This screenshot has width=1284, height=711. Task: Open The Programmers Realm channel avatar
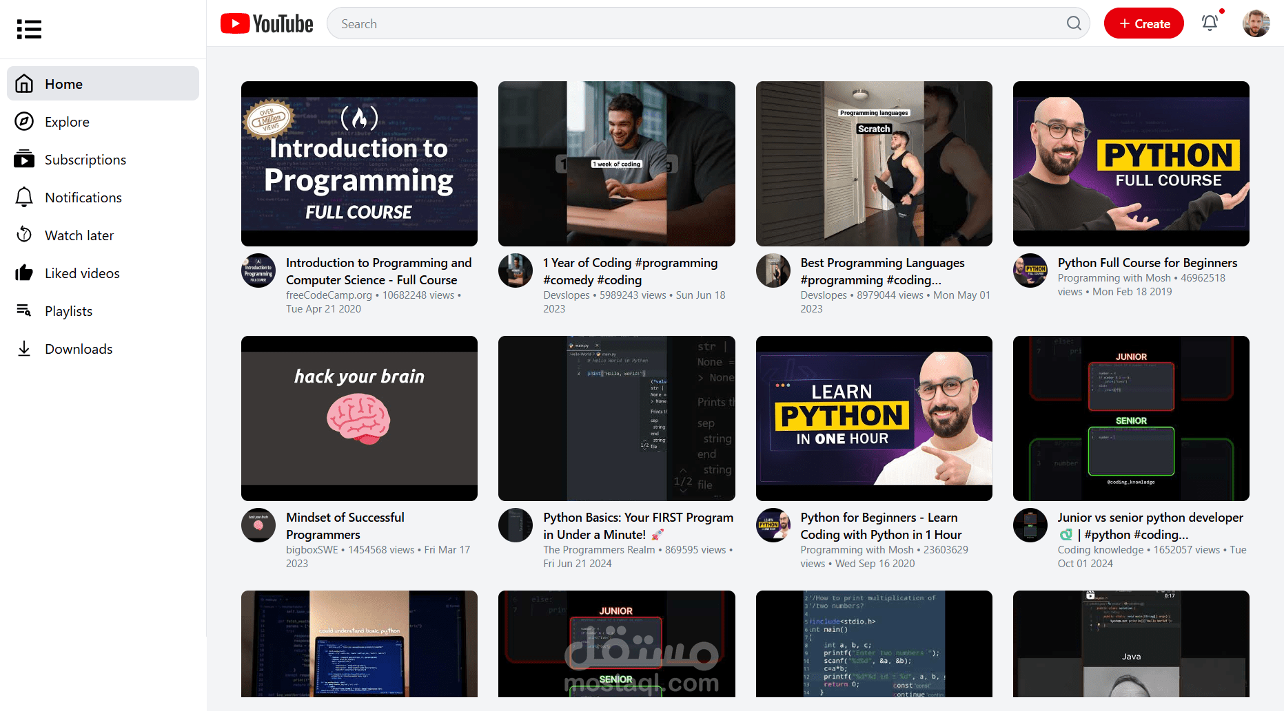(x=516, y=525)
